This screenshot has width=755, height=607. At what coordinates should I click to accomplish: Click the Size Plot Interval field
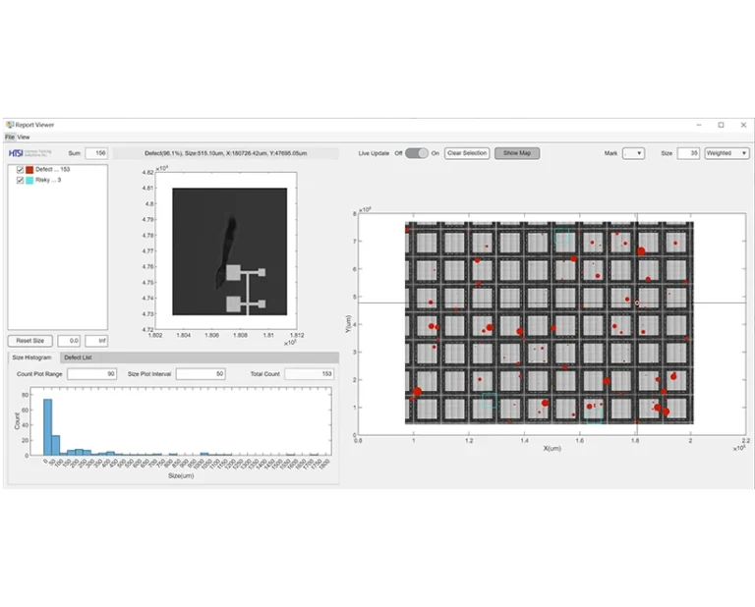click(201, 373)
